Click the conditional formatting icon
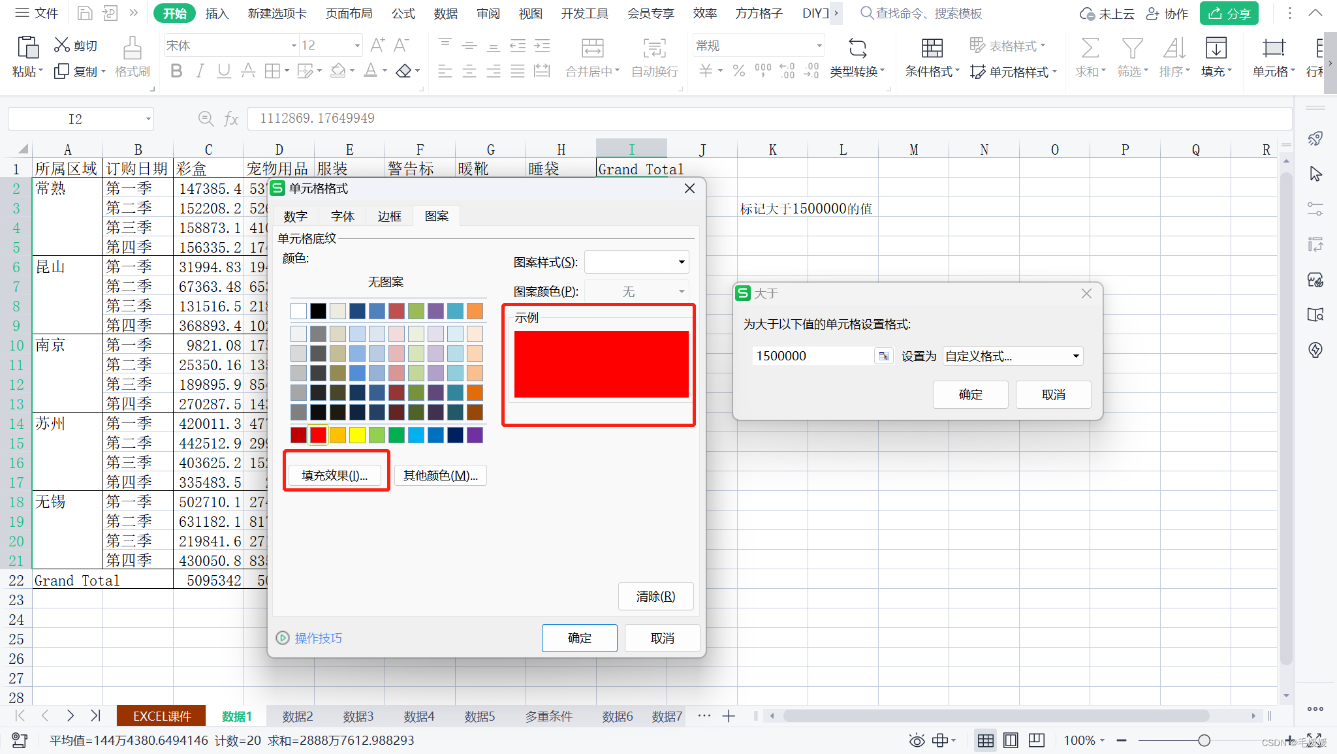 (932, 49)
